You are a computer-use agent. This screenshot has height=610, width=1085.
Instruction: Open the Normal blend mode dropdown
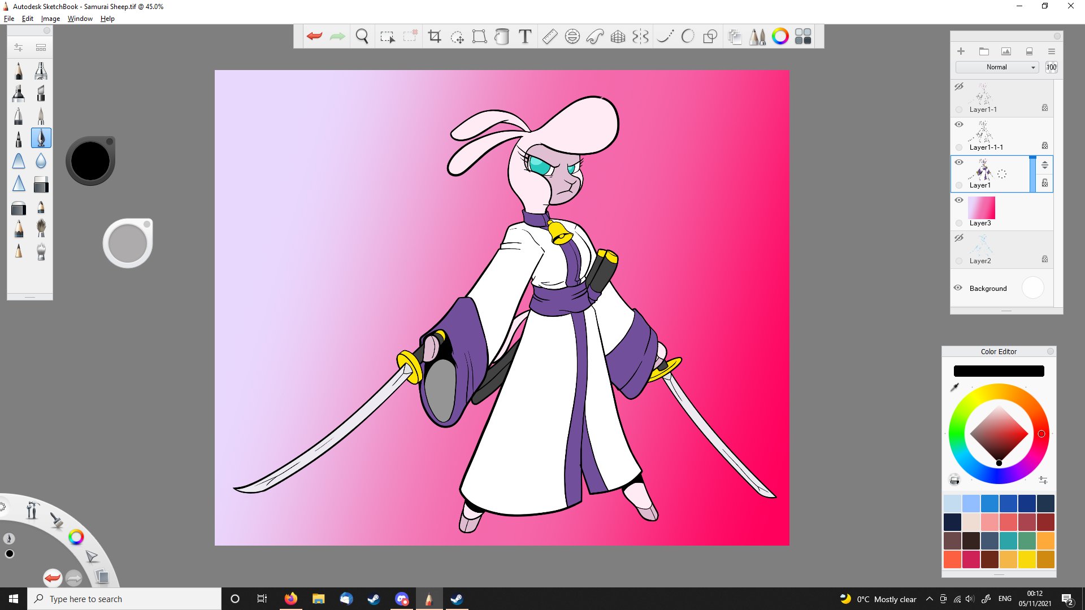coord(998,67)
